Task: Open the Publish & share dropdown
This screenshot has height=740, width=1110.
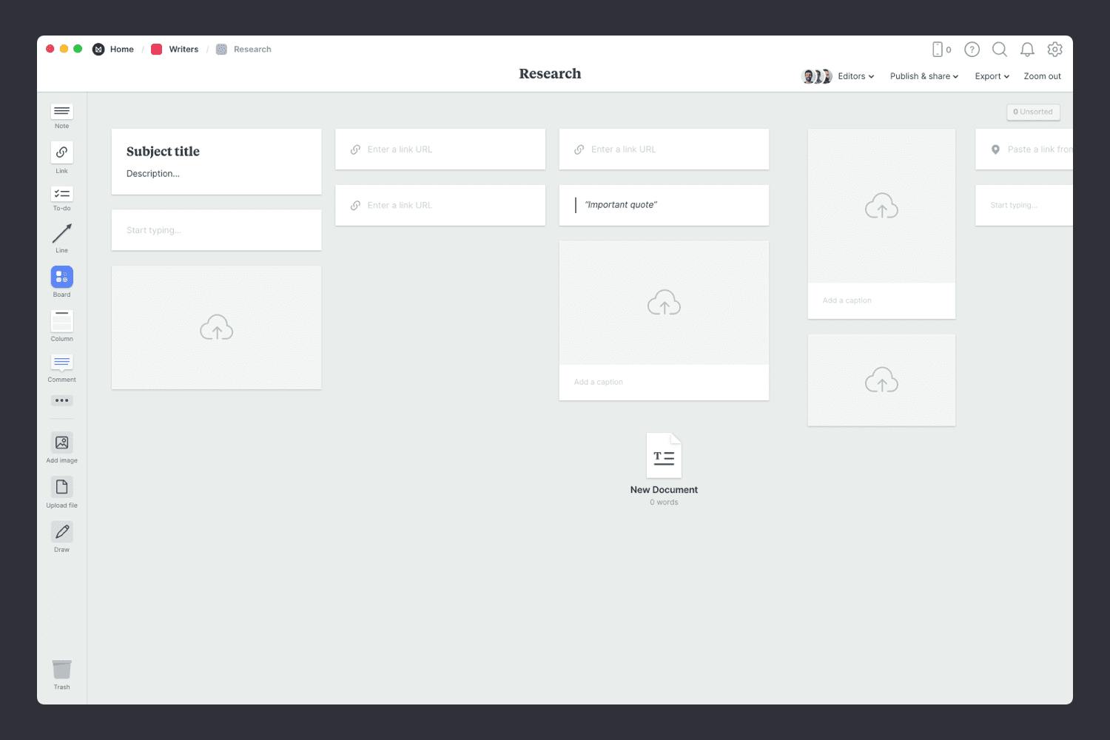Action: 924,76
